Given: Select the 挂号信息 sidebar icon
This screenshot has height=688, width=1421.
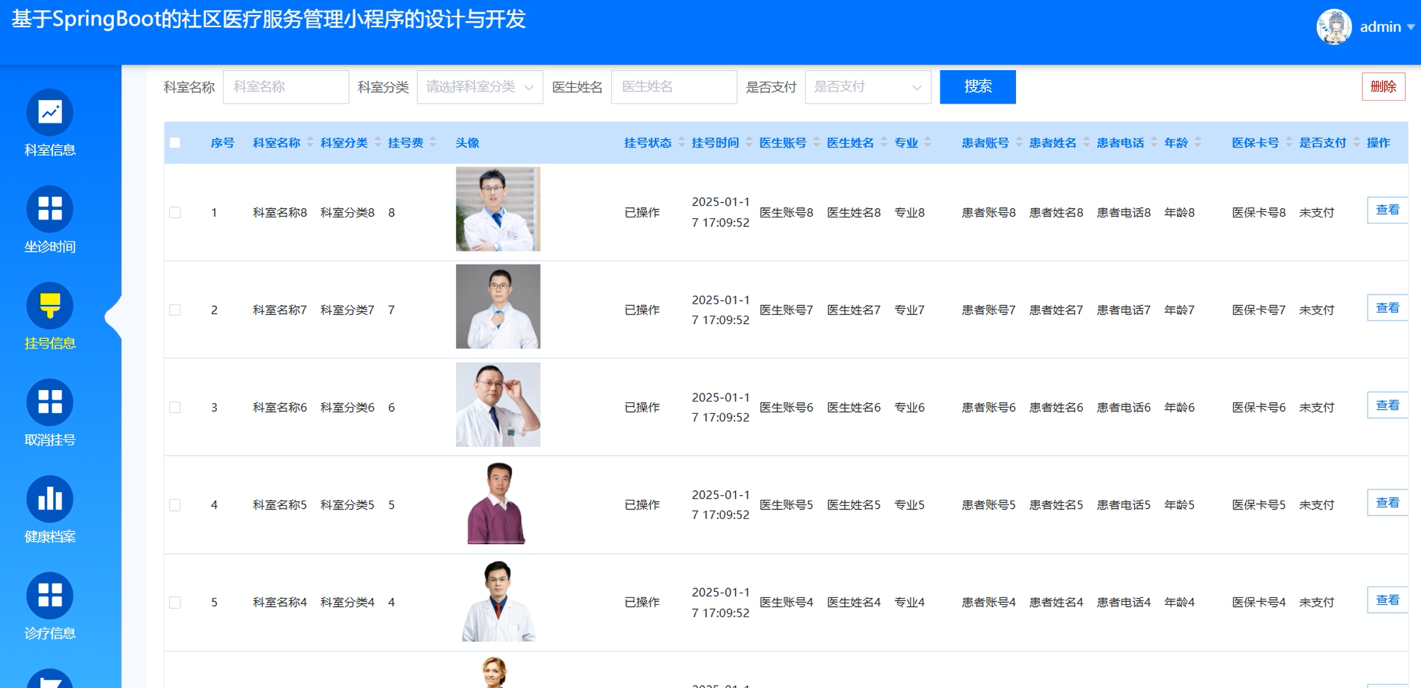Looking at the screenshot, I should (x=50, y=305).
